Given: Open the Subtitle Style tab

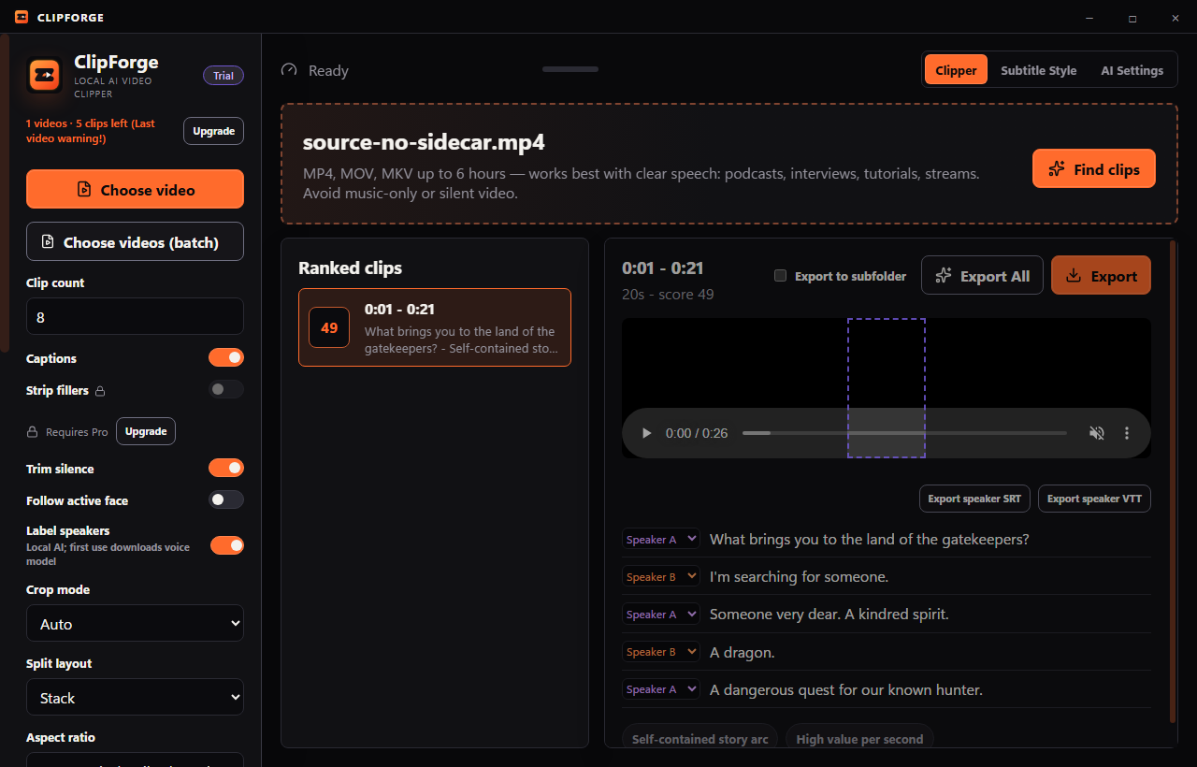Looking at the screenshot, I should (1038, 70).
